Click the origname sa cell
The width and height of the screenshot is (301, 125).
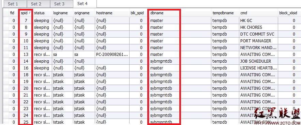point(84,55)
